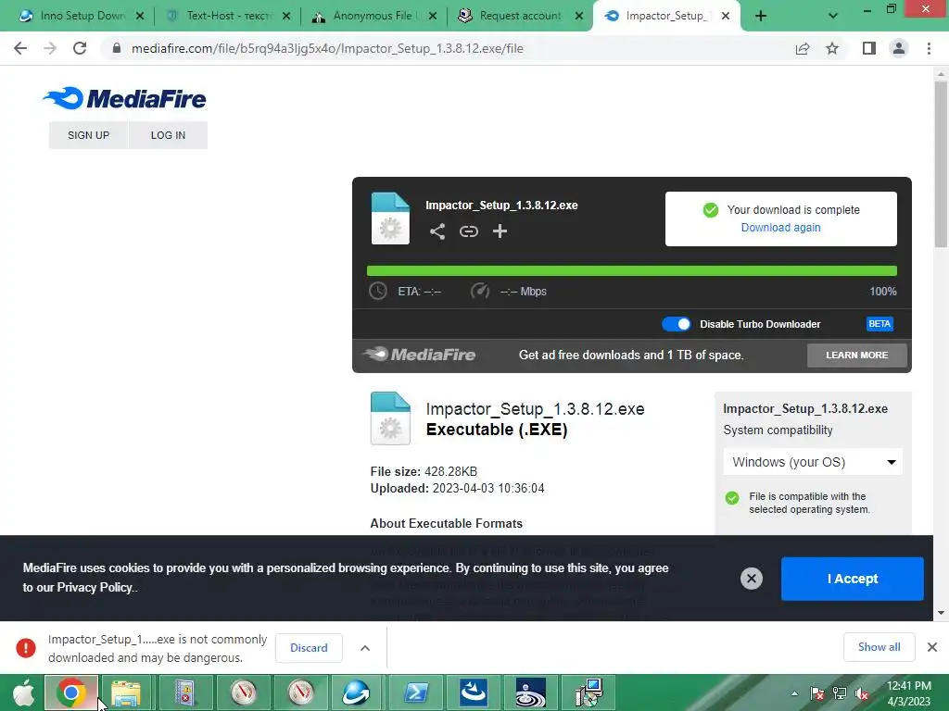This screenshot has height=711, width=949.
Task: Click the muted volume tray icon
Action: click(862, 693)
